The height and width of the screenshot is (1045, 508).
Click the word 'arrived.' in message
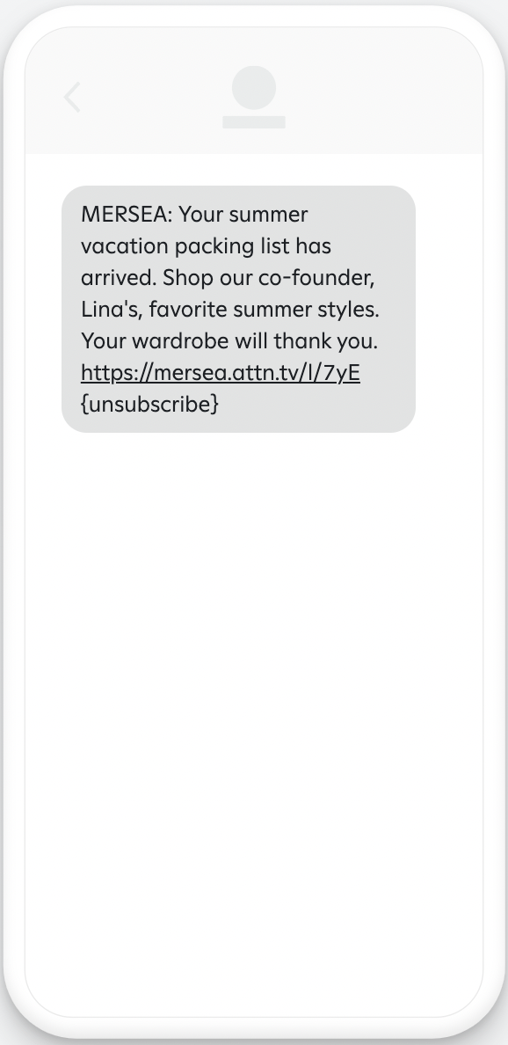pos(119,278)
